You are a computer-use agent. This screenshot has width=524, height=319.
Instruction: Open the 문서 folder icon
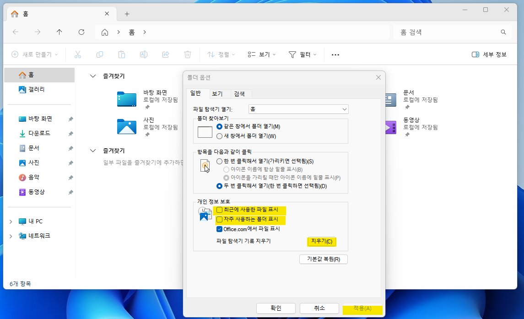391,100
